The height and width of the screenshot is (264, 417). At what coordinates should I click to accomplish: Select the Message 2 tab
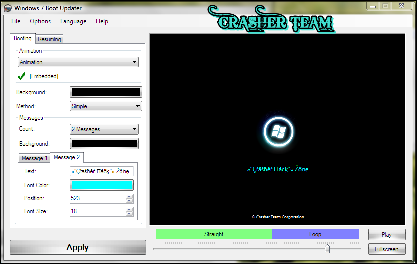coord(67,157)
